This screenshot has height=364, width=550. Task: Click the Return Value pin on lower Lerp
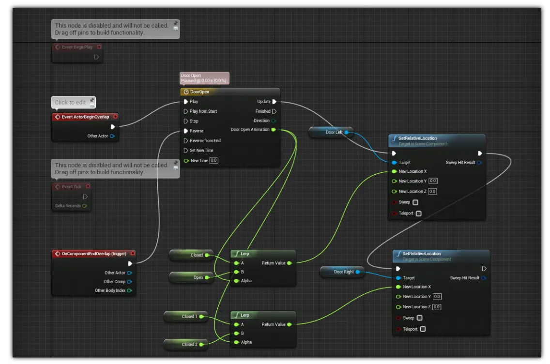pos(290,324)
